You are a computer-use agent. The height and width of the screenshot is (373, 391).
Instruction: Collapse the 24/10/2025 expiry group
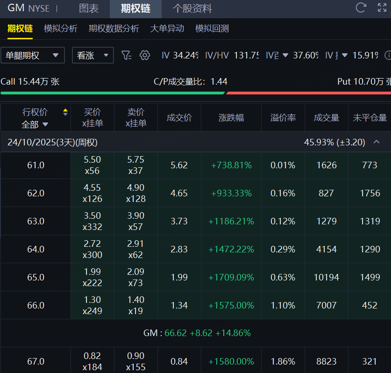tap(377, 142)
